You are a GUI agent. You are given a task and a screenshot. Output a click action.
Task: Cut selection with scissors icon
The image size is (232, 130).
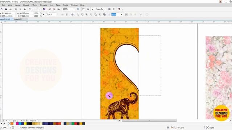(x=16, y=9)
